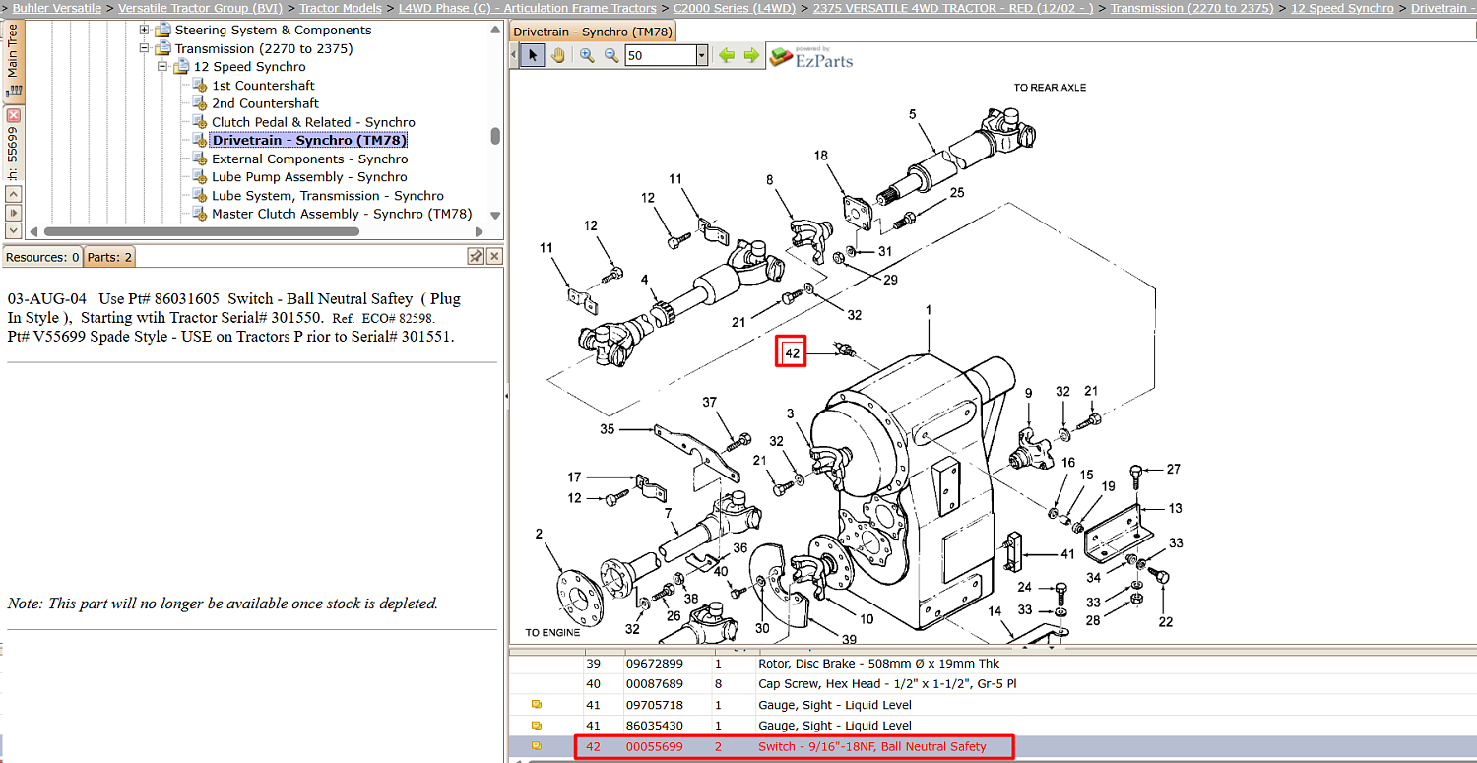Screen dimensions: 1477x763
Task: Select the arrow pointer tool
Action: [532, 56]
